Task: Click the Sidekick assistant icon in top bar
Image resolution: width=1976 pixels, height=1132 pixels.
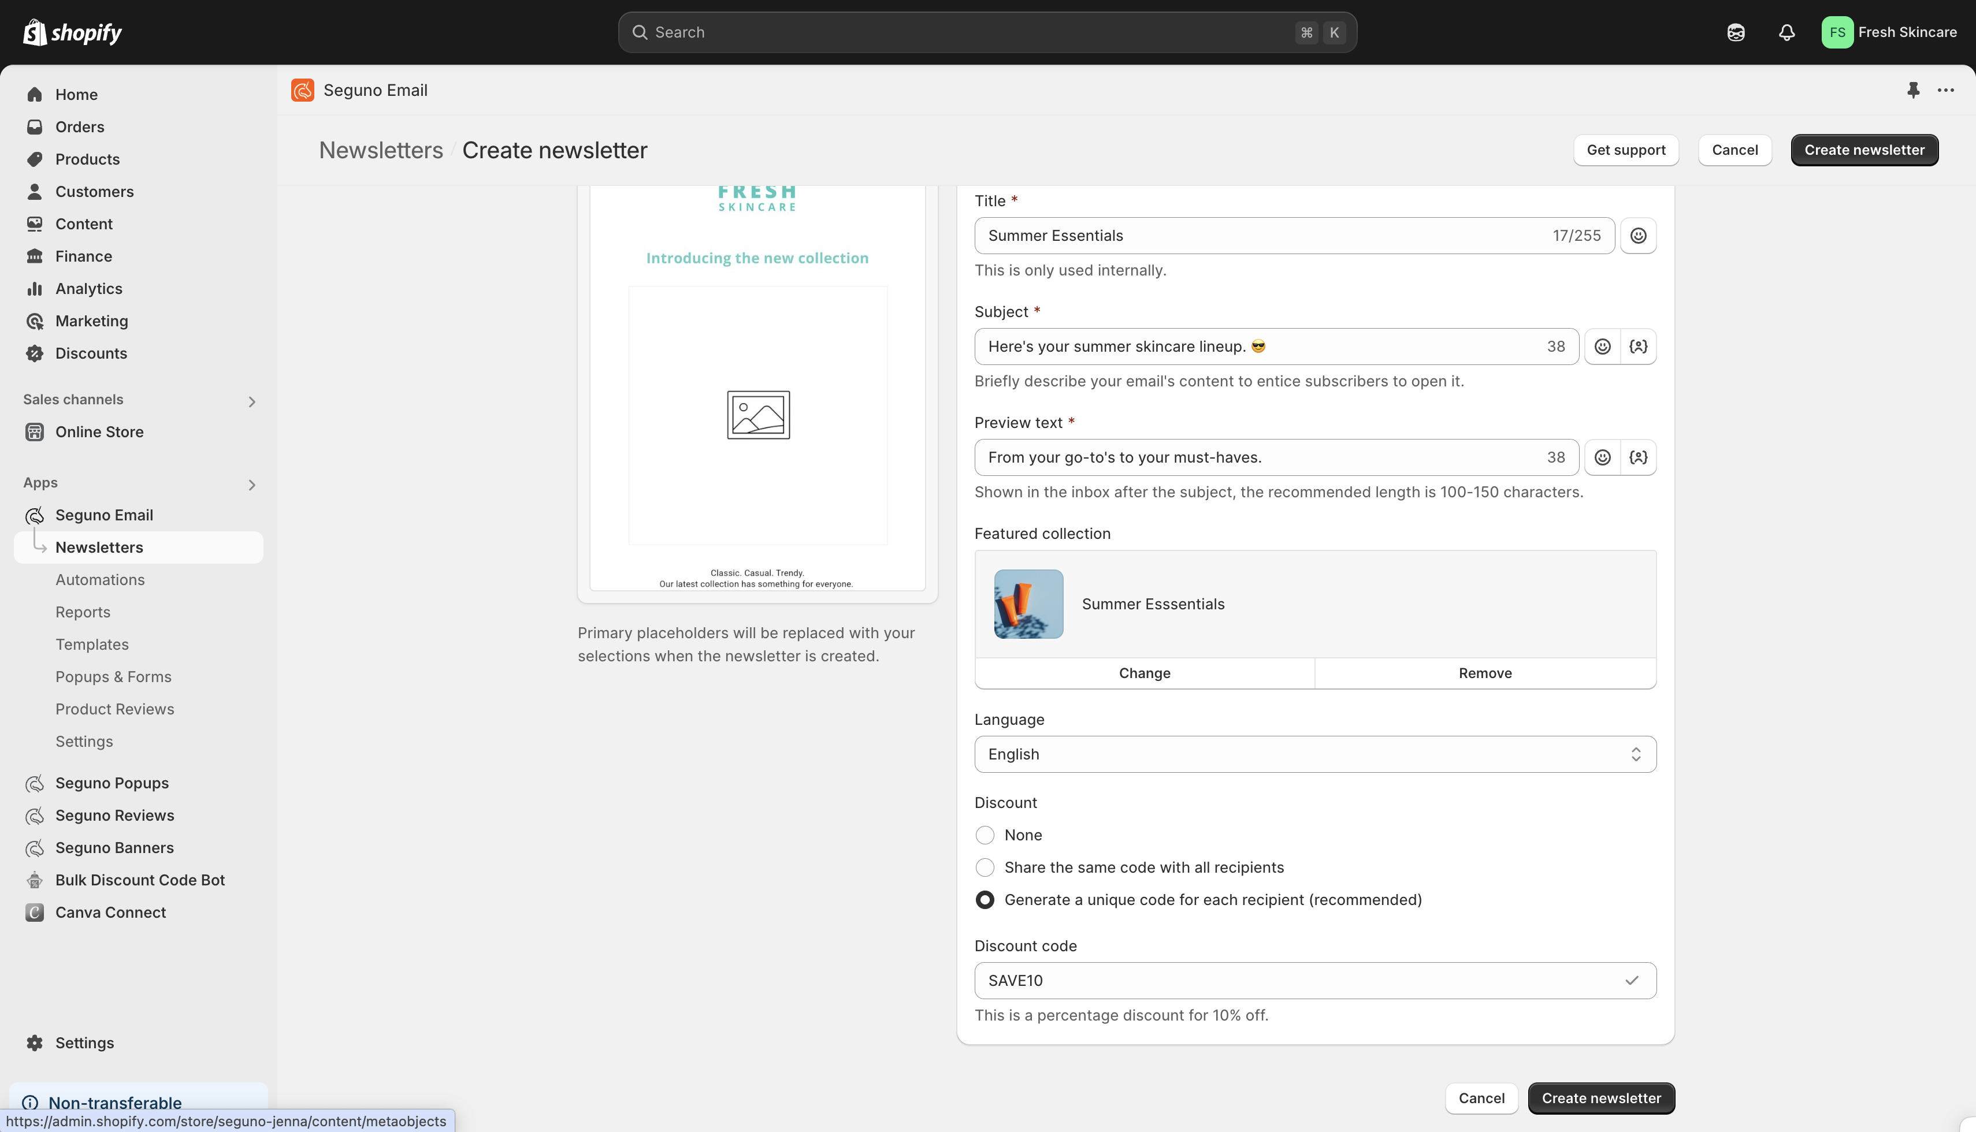Action: 1736,33
